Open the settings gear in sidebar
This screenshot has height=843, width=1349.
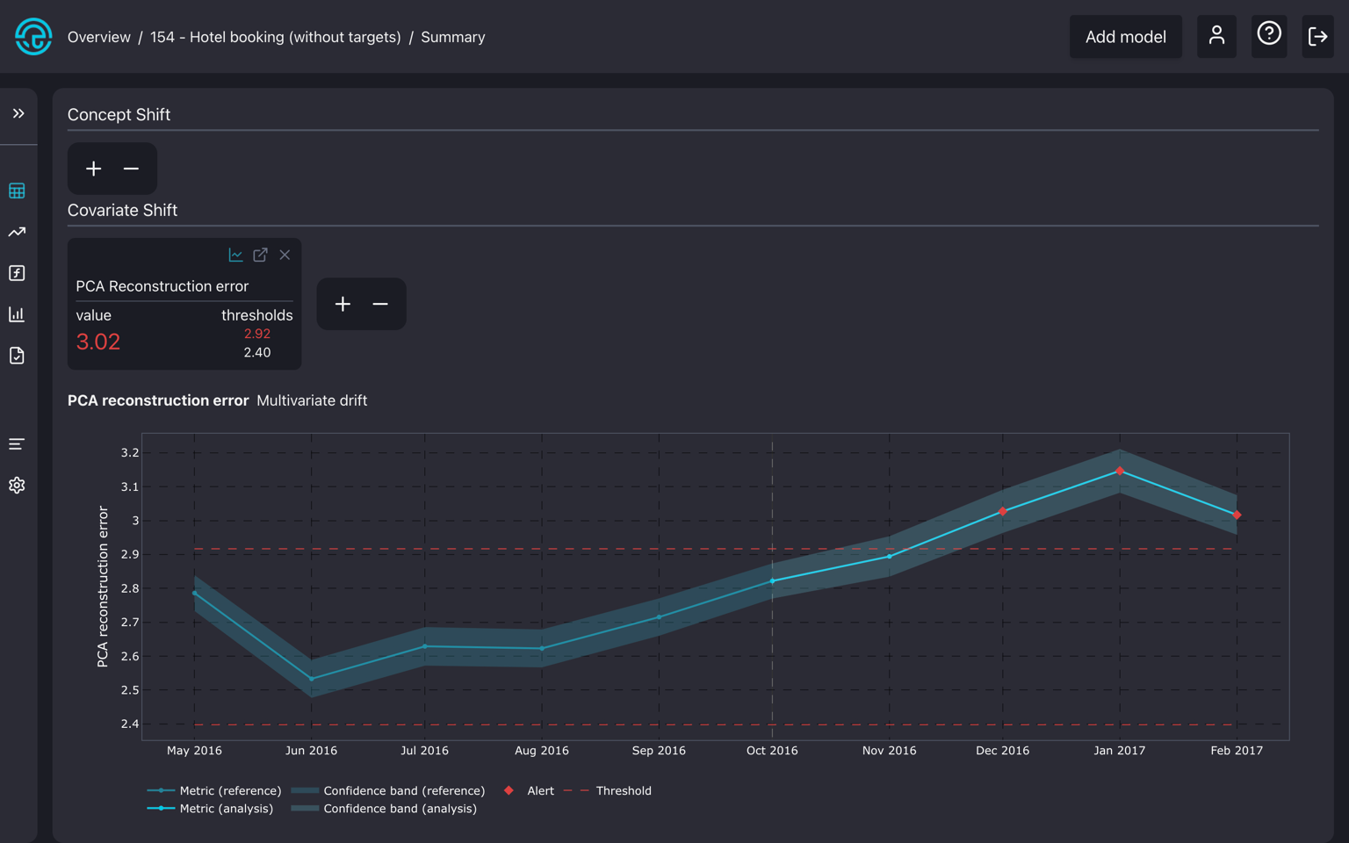[17, 486]
